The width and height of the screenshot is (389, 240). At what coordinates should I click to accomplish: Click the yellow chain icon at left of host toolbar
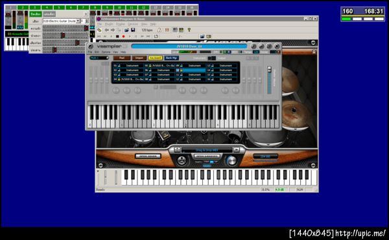pos(99,30)
